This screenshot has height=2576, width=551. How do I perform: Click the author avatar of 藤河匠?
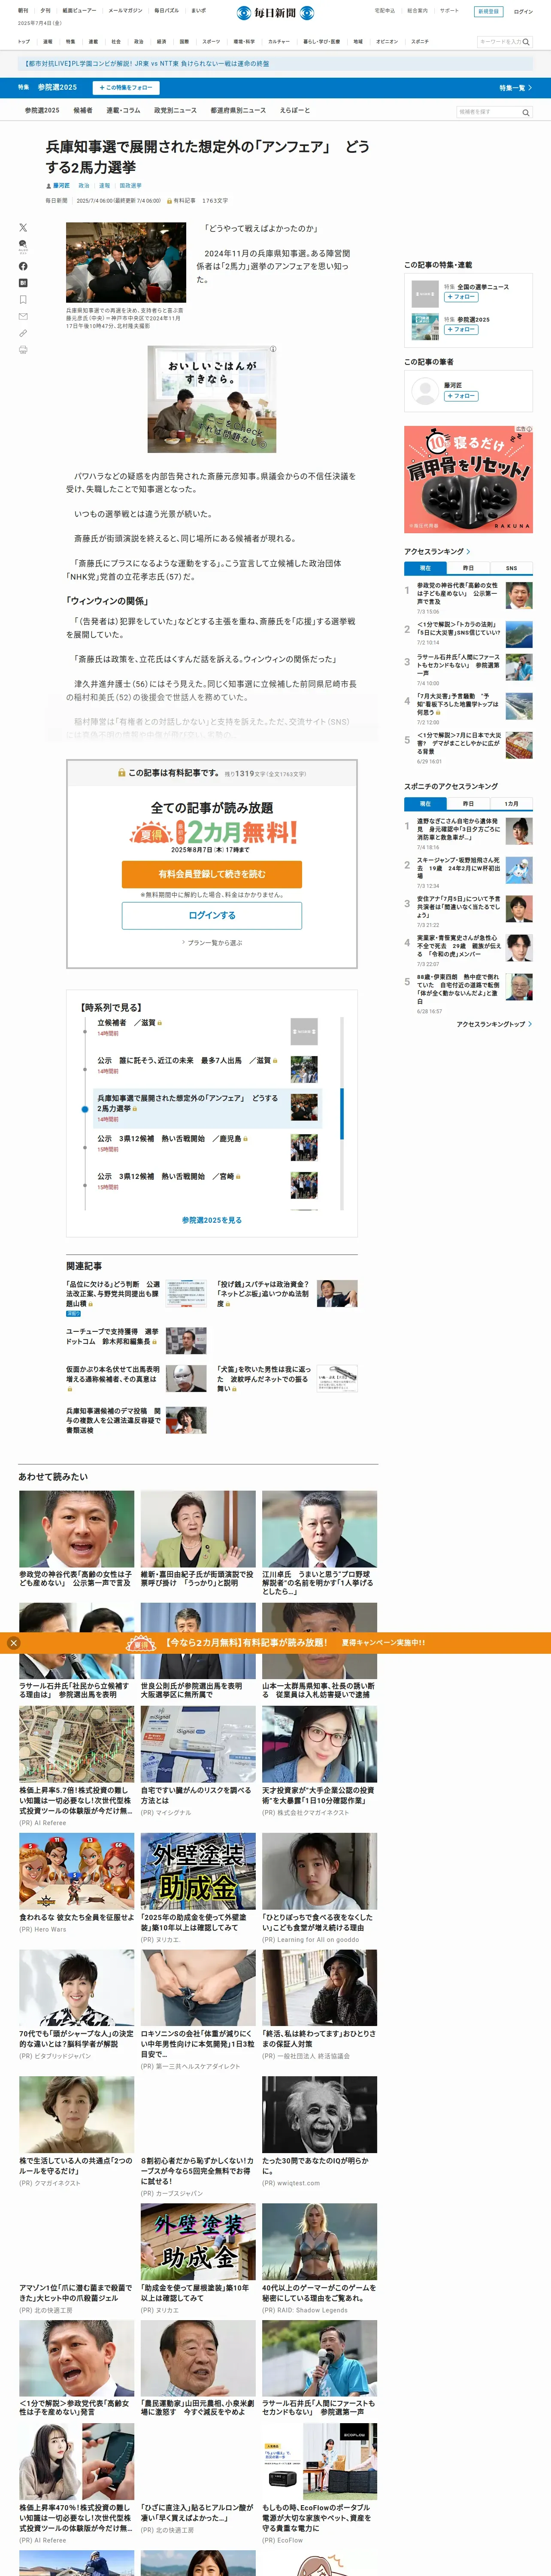point(425,391)
